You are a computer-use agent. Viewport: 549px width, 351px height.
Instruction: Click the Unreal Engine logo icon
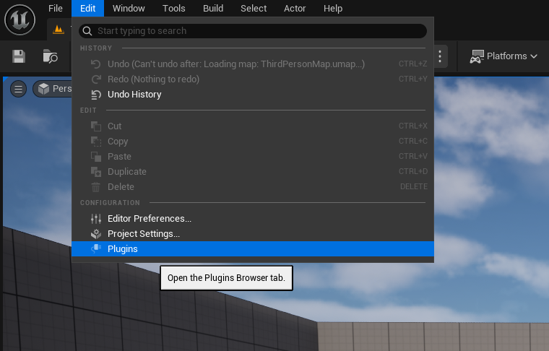(20, 20)
